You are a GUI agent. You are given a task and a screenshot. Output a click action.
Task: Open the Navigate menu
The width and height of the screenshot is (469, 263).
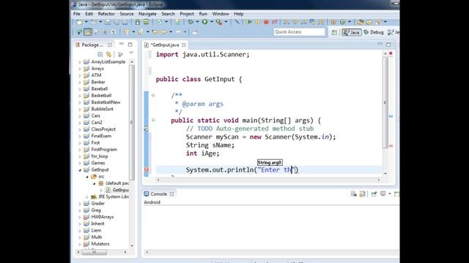[x=147, y=14]
